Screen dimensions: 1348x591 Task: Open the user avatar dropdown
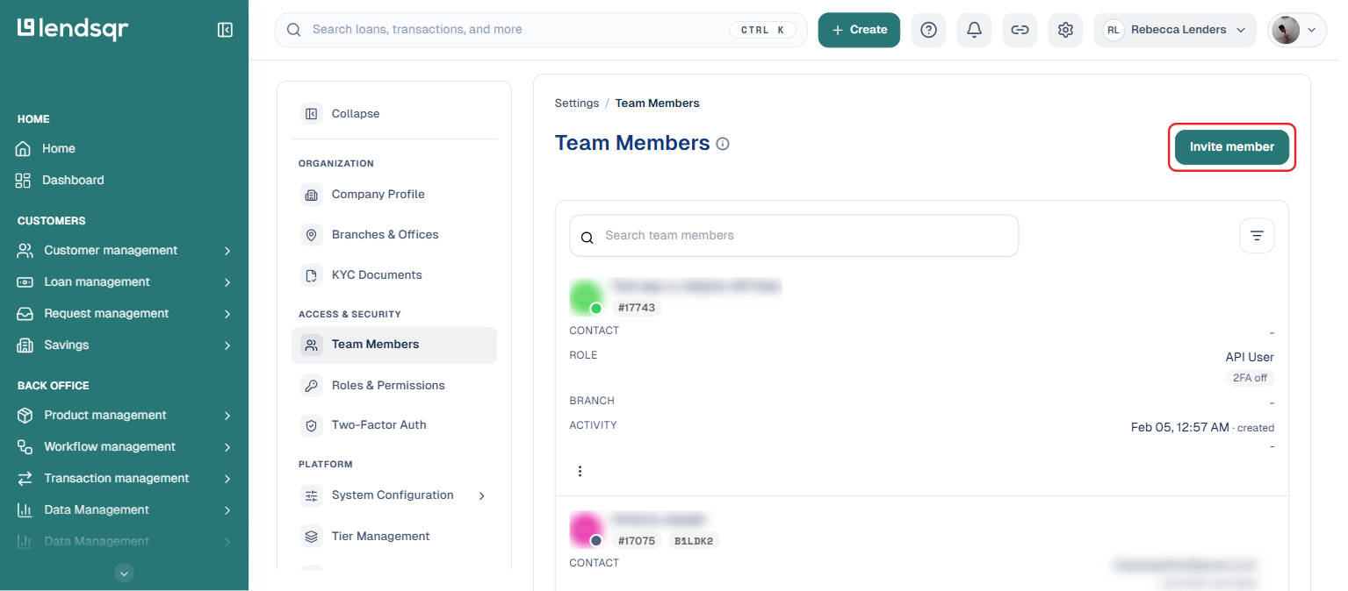tap(1297, 30)
